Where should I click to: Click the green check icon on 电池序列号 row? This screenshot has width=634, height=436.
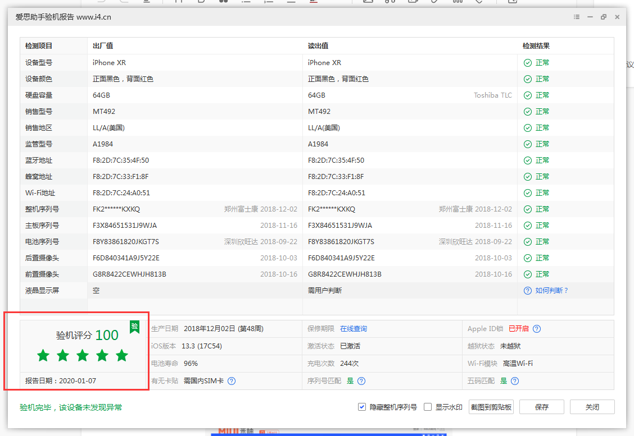[x=527, y=241]
